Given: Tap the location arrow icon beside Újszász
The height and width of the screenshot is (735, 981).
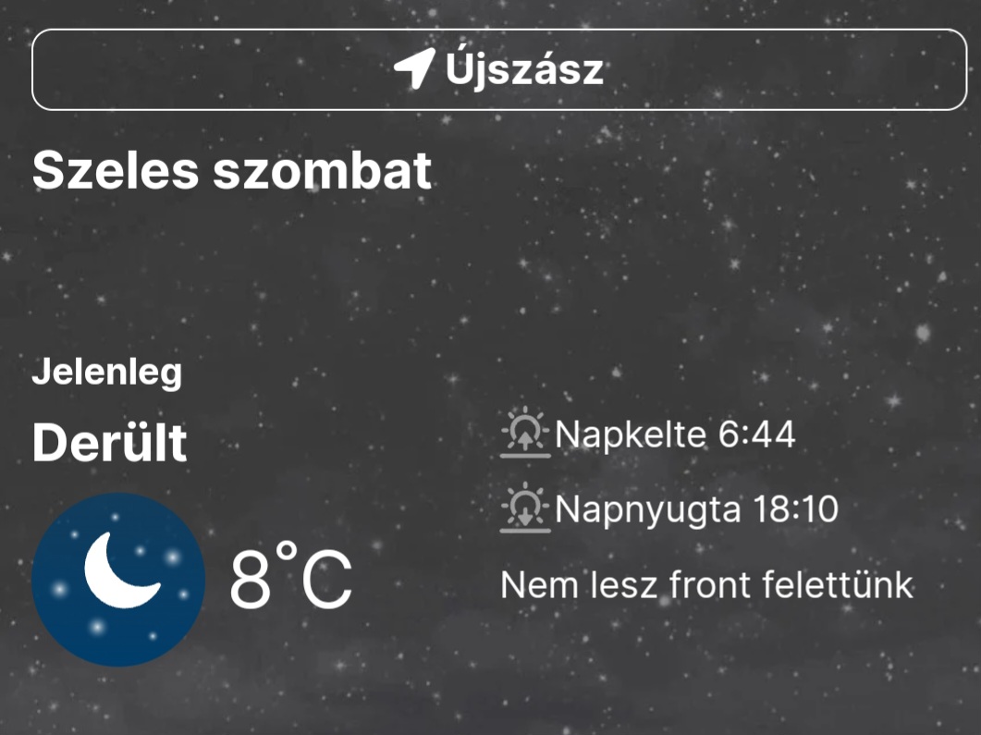Looking at the screenshot, I should [x=414, y=68].
